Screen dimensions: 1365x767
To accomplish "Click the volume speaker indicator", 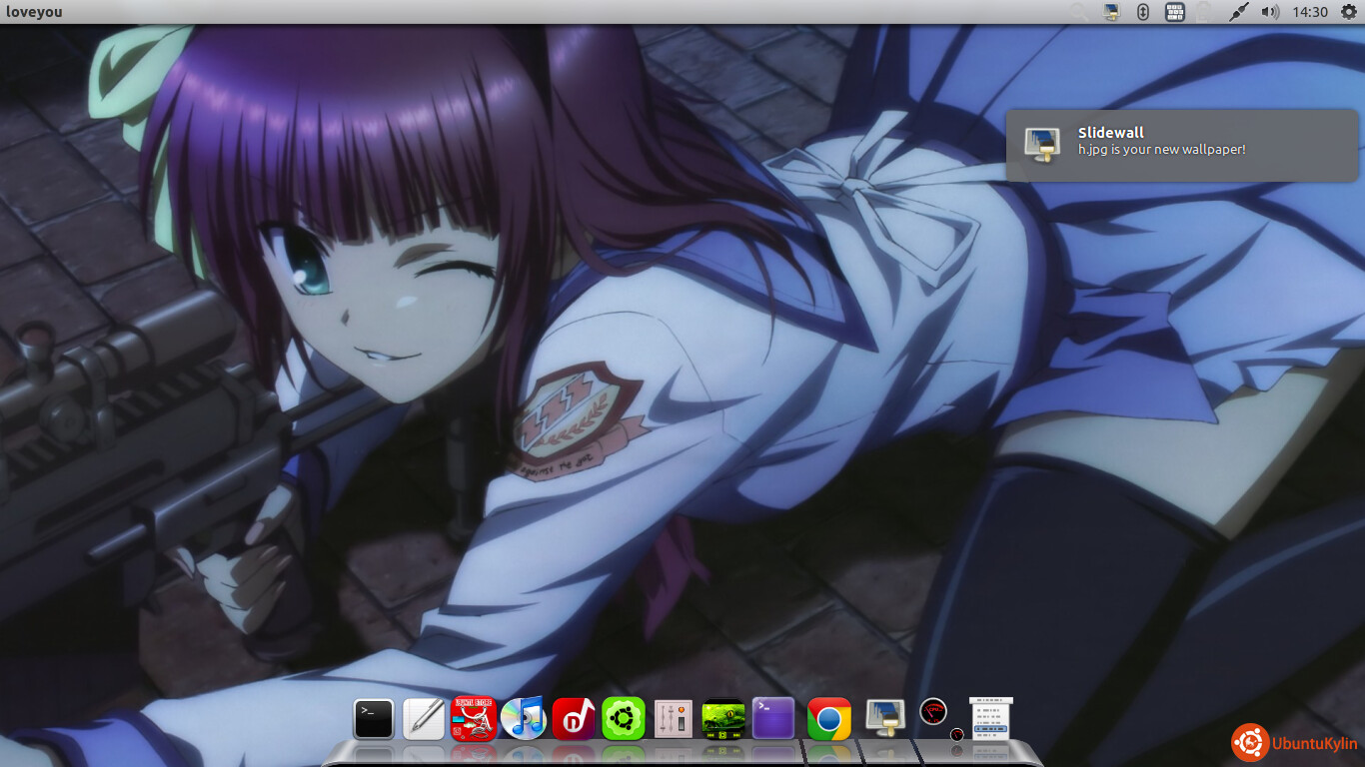I will pyautogui.click(x=1270, y=12).
